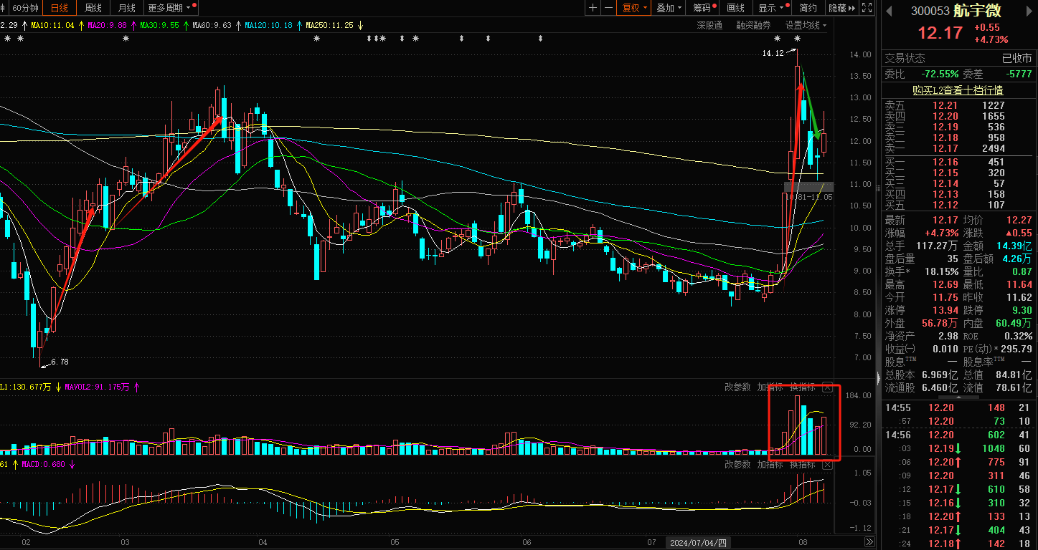Expand the 隐藏 panel toggle
This screenshot has height=550, width=1038.
841,8
